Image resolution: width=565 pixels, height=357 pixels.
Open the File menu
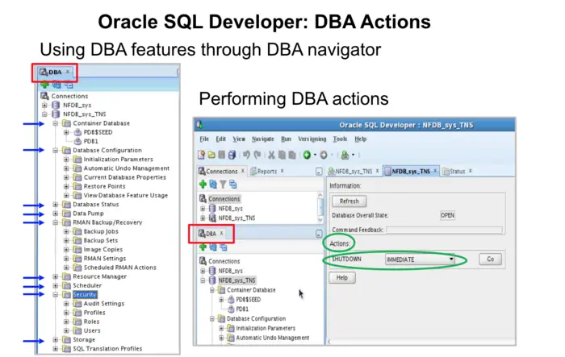[204, 139]
